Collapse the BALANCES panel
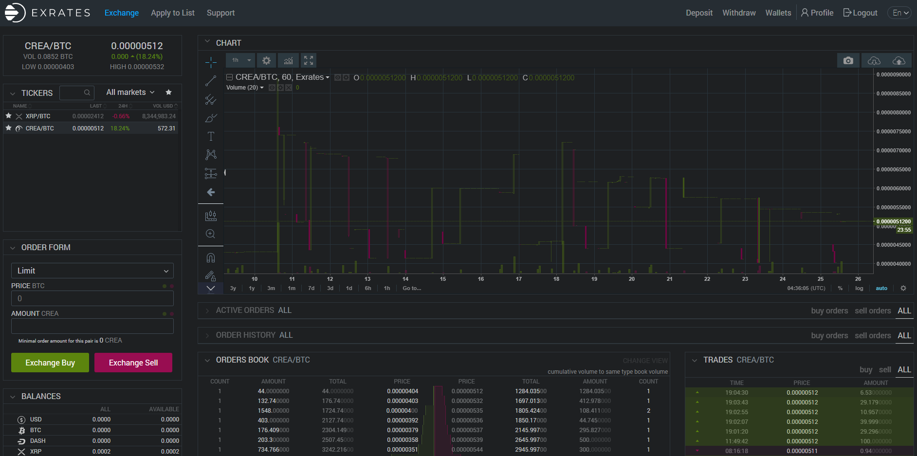Viewport: 917px width, 456px height. pos(13,397)
